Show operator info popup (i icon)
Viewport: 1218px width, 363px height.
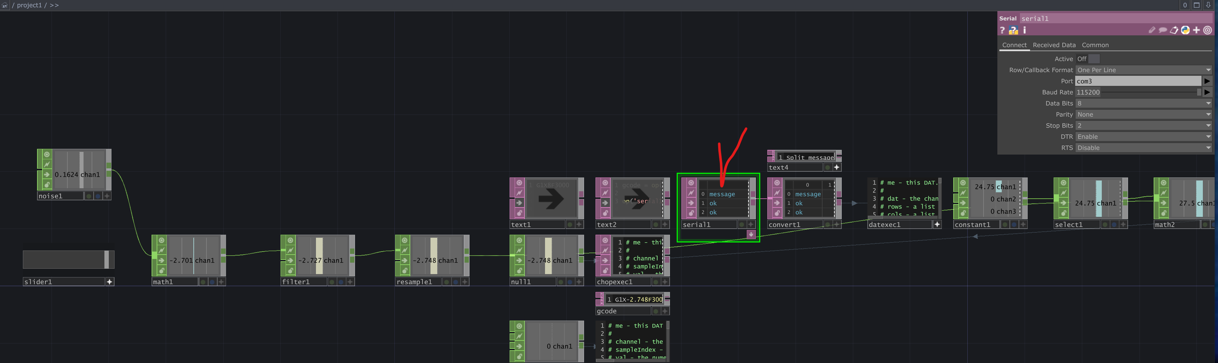(x=1025, y=30)
